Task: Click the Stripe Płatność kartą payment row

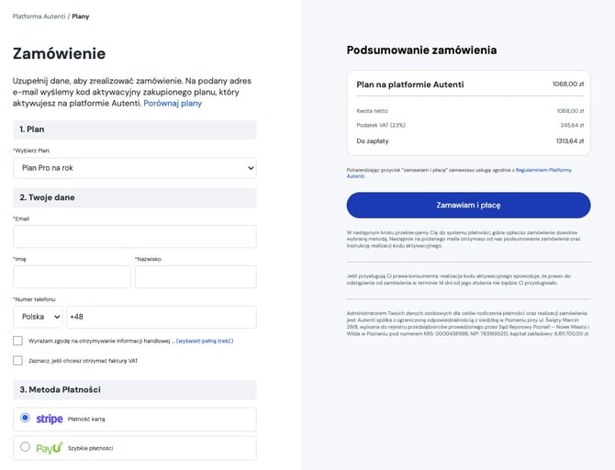Action: [135, 420]
